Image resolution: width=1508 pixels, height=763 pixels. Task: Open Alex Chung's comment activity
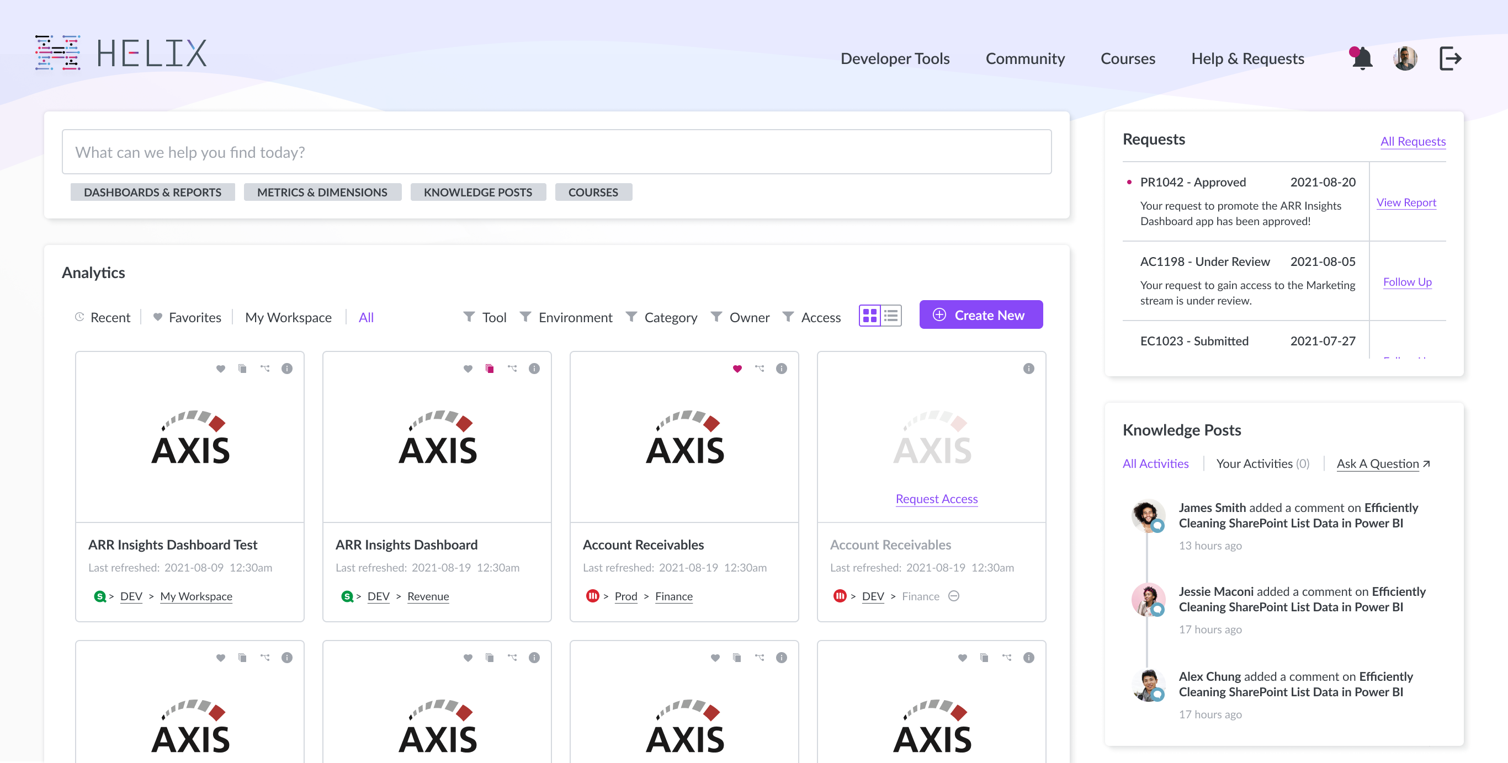1295,684
